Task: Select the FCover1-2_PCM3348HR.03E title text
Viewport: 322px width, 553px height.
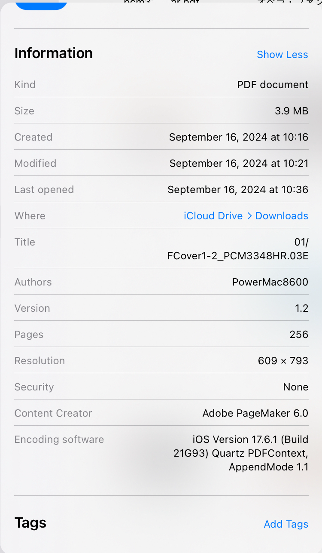Action: coord(238,256)
